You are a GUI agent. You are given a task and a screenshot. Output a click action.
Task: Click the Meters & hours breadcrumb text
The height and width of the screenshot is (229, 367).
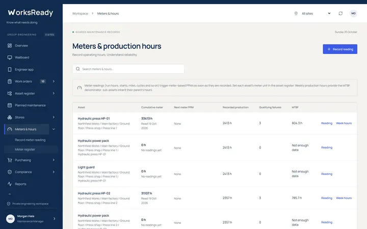108,14
